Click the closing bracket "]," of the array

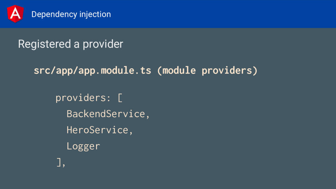click(x=61, y=162)
